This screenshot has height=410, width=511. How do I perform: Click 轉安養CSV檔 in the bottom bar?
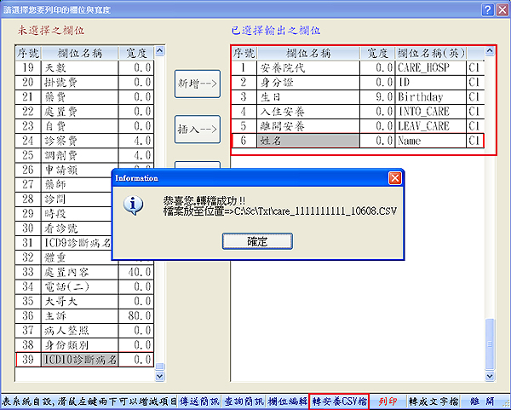340,400
